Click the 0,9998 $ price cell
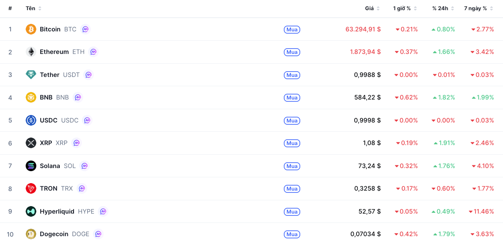Image resolution: width=503 pixels, height=245 pixels. tap(368, 120)
